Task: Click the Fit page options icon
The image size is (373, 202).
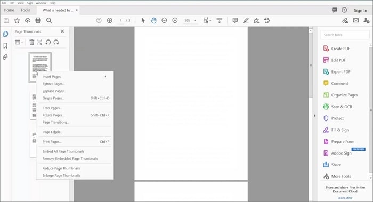Action: click(206, 20)
